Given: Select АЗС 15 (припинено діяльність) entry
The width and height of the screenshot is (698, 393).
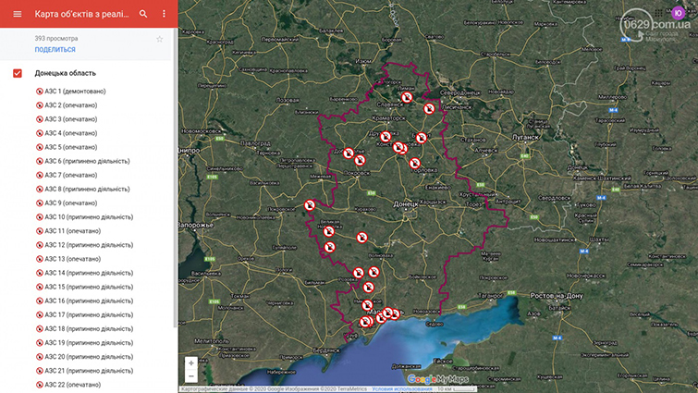Looking at the screenshot, I should click(89, 287).
